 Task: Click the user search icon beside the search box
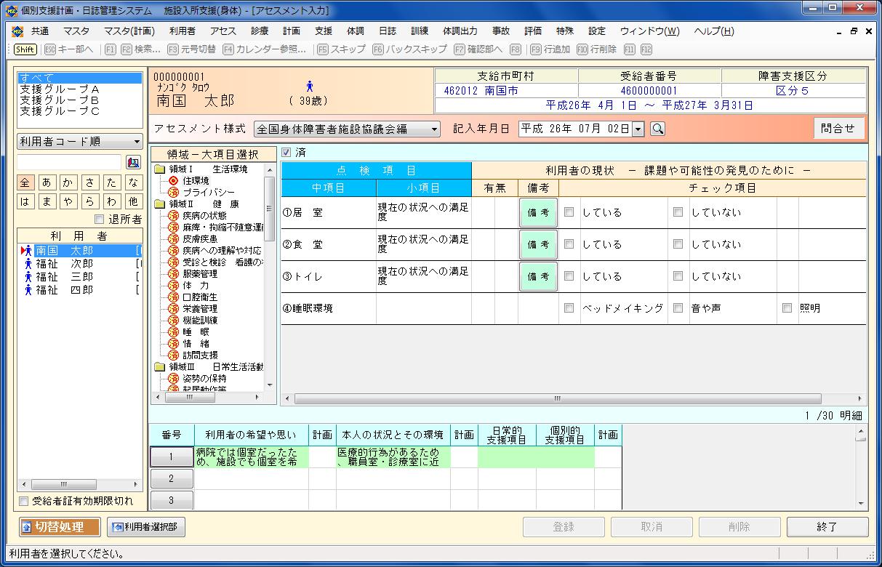[x=133, y=162]
